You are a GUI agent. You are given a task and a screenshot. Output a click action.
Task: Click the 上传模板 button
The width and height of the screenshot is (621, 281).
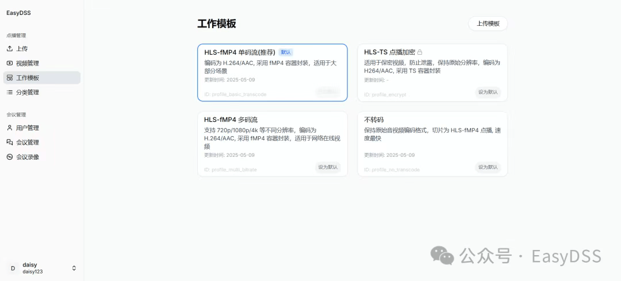pyautogui.click(x=488, y=24)
